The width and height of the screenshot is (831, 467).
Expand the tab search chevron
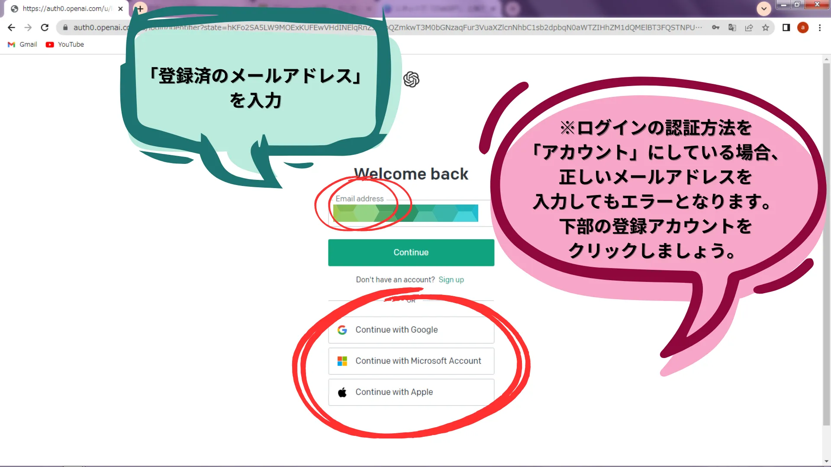coord(763,8)
